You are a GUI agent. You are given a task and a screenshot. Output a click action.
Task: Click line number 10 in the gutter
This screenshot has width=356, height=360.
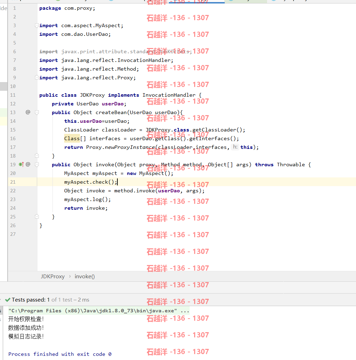tap(13, 86)
